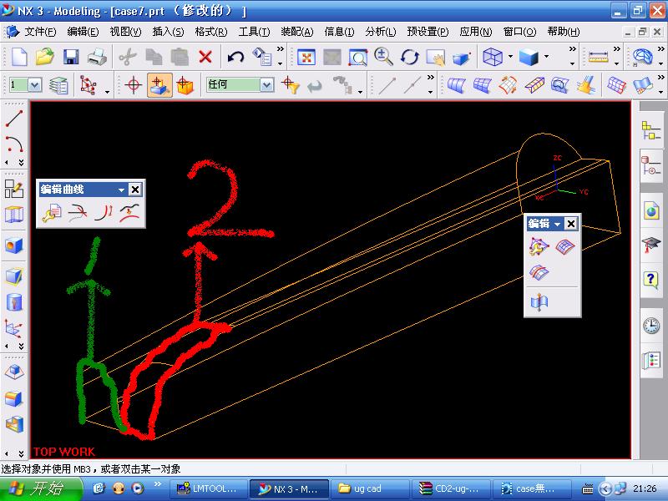
Task: Open a part with the folder icon
Action: pos(45,57)
